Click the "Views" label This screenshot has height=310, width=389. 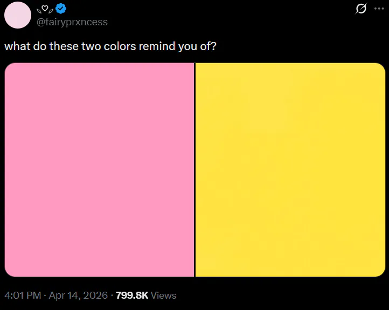click(164, 295)
